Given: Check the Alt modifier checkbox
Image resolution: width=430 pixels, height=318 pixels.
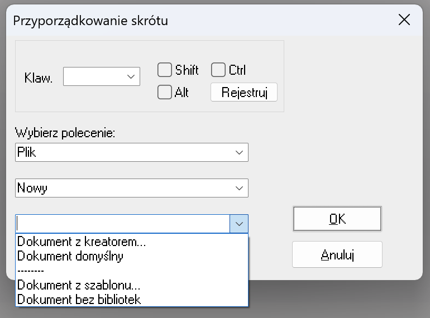Looking at the screenshot, I should click(165, 92).
